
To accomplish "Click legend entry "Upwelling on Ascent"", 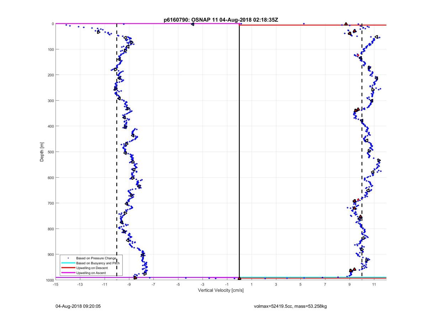I will point(91,273).
